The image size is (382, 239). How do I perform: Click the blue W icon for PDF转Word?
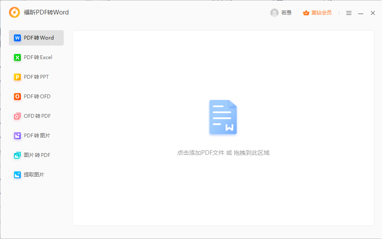pyautogui.click(x=17, y=38)
